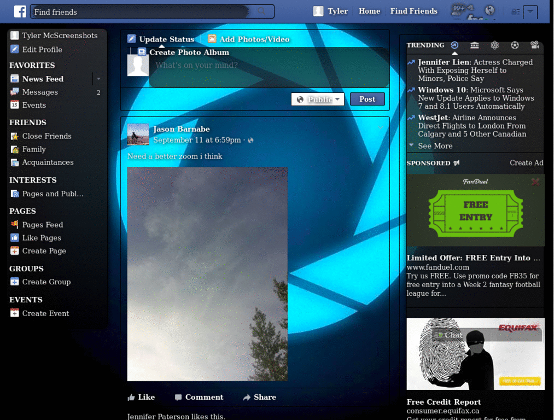Viewport: 560px width, 420px height.
Task: Open the notifications globe icon
Action: (489, 10)
